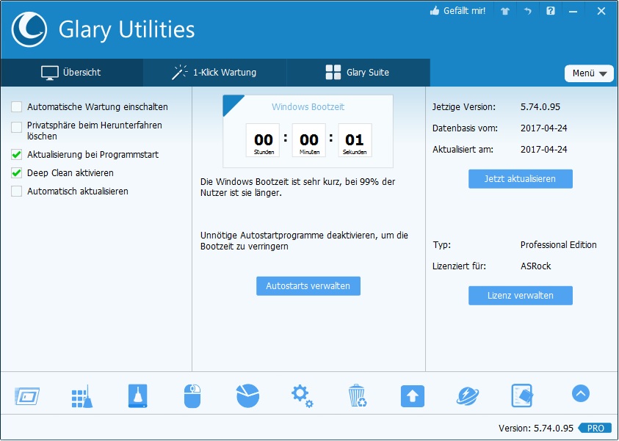Click the Gefällt mir! thumbs-up icon
The width and height of the screenshot is (619, 441).
pyautogui.click(x=434, y=11)
